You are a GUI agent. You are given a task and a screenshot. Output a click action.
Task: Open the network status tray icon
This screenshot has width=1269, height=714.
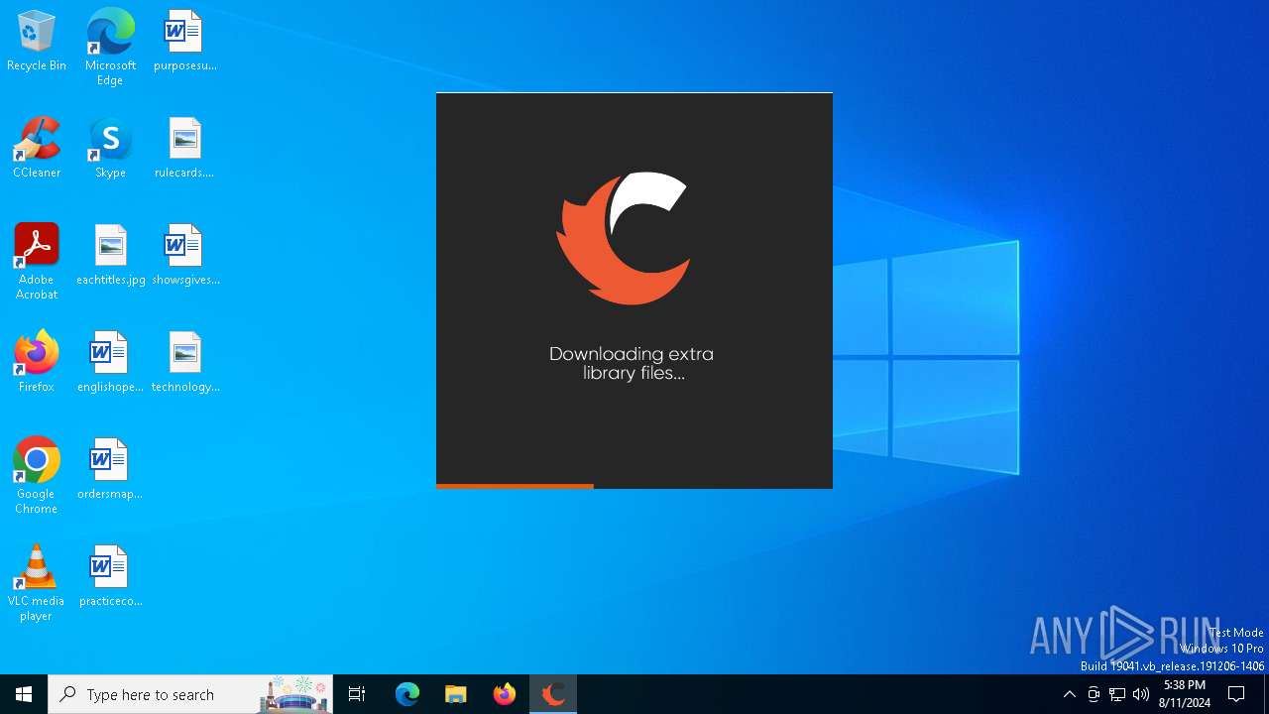click(1117, 694)
